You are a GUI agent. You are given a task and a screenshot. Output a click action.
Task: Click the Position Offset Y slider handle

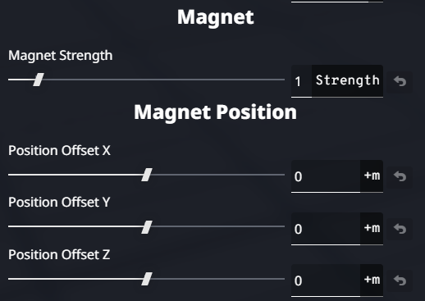point(147,227)
